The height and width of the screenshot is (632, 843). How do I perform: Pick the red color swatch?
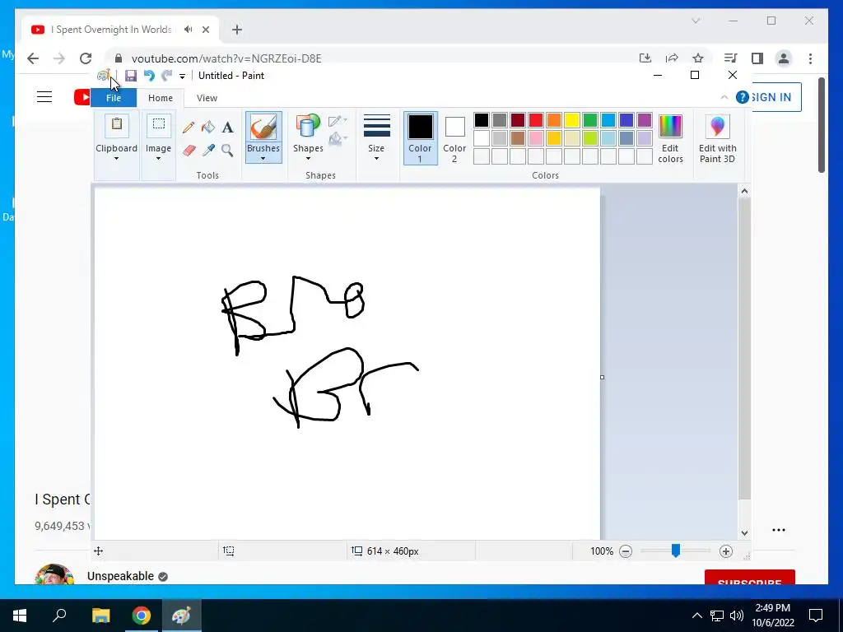point(535,120)
